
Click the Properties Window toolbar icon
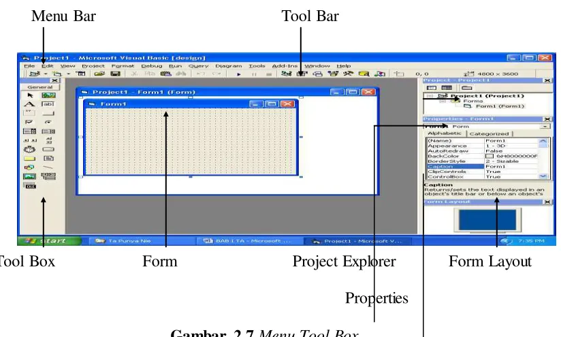pyautogui.click(x=302, y=74)
